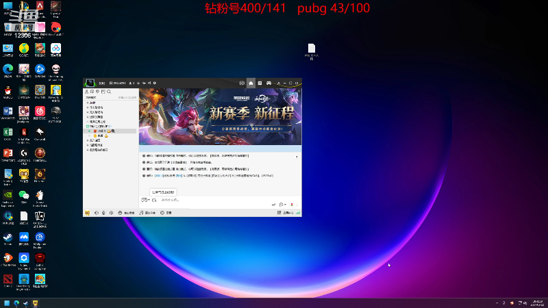Click the League of Legends new season banner
This screenshot has width=548, height=308.
point(220,116)
